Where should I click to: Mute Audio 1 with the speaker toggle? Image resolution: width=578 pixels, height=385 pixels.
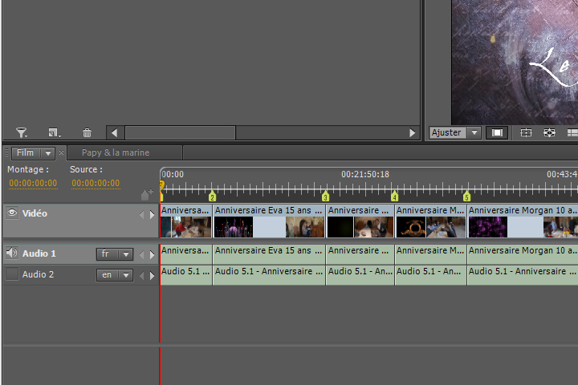[12, 253]
